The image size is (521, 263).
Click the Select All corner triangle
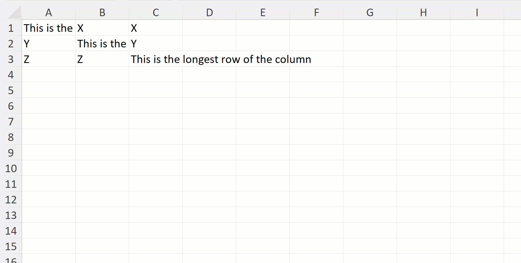(15, 13)
